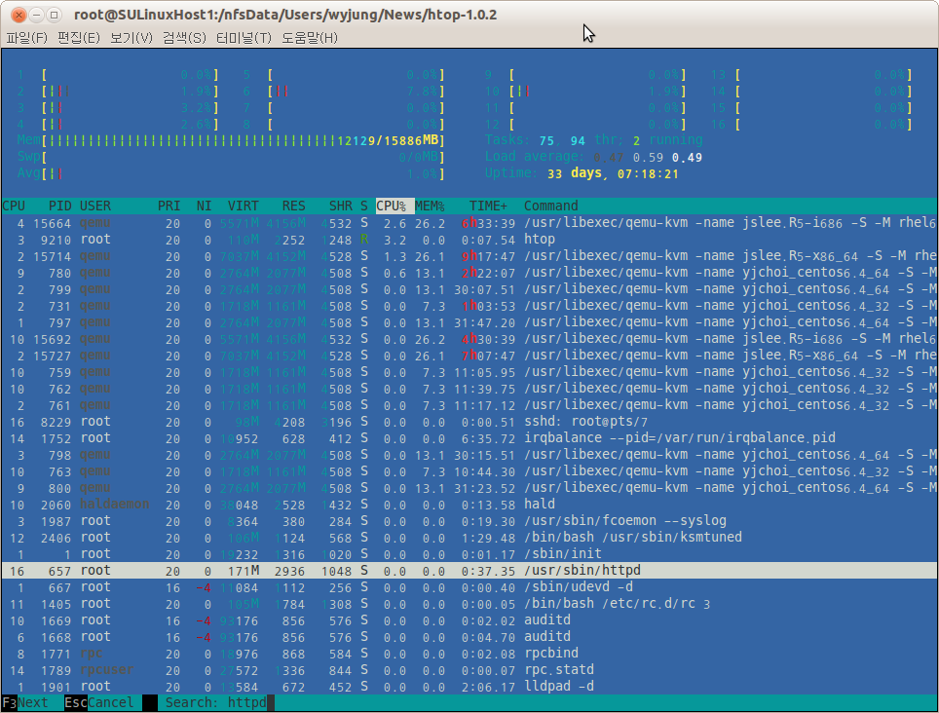Open the 파일(F) menu
The image size is (939, 713).
click(27, 38)
